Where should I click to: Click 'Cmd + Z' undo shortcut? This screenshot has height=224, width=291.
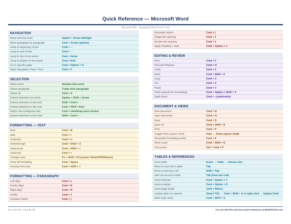211,70
